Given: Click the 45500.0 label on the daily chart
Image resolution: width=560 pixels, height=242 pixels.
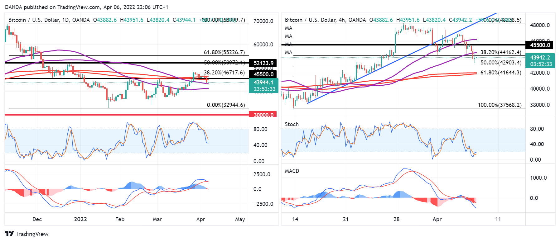Looking at the screenshot, I should click(263, 74).
